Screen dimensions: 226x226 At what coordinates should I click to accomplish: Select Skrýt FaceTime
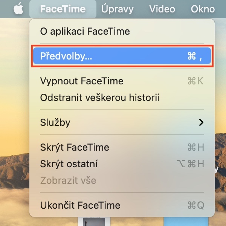[75, 147]
